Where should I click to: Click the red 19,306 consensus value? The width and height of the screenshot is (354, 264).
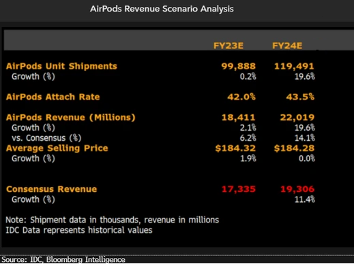click(297, 189)
